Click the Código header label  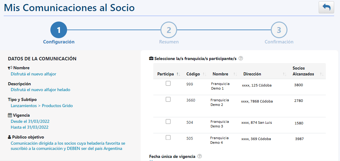pos(193,74)
